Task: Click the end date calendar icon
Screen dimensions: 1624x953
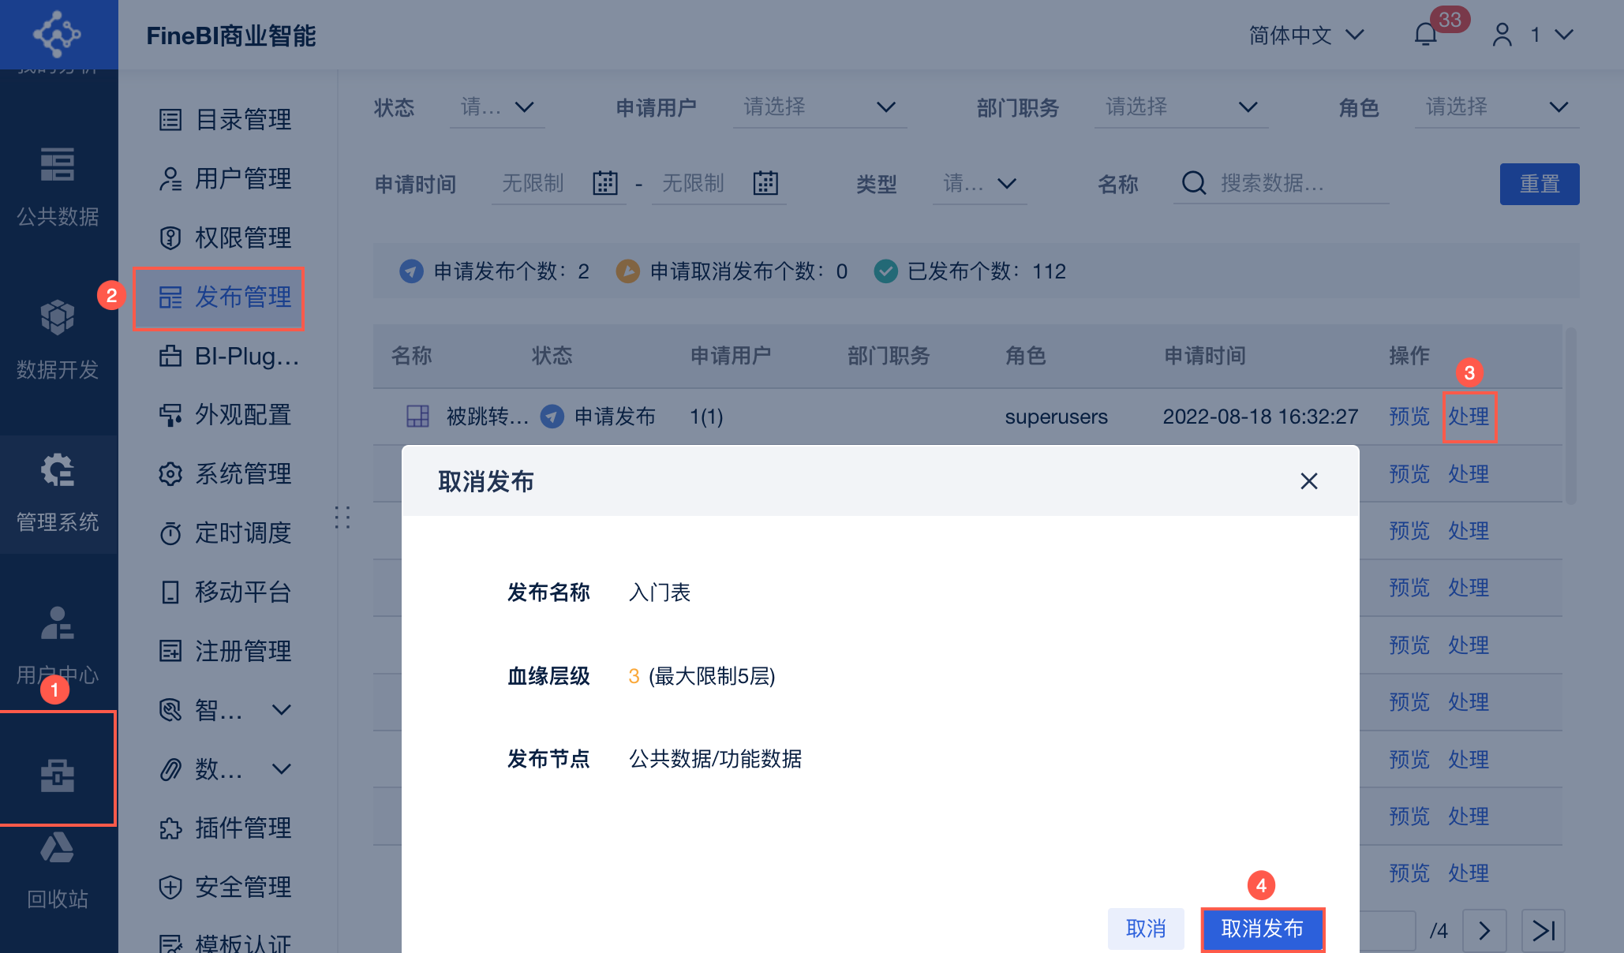Action: (765, 183)
